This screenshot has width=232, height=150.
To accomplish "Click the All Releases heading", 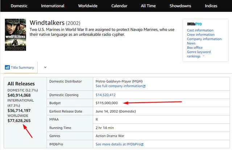I will pyautogui.click(x=21, y=84).
